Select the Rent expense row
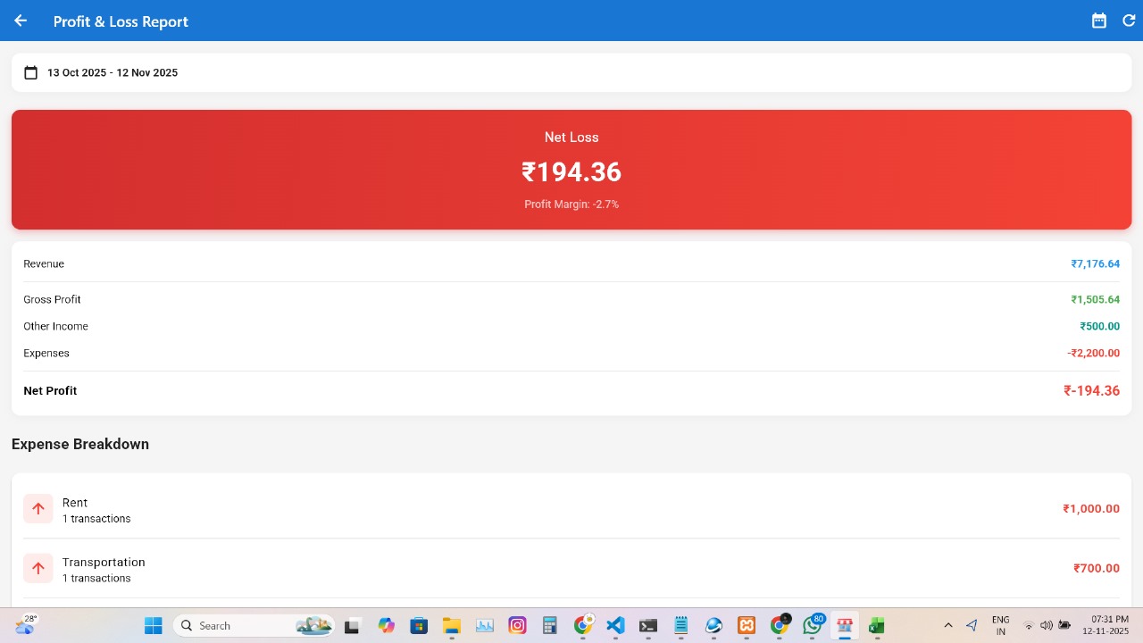Image resolution: width=1143 pixels, height=643 pixels. [x=571, y=509]
